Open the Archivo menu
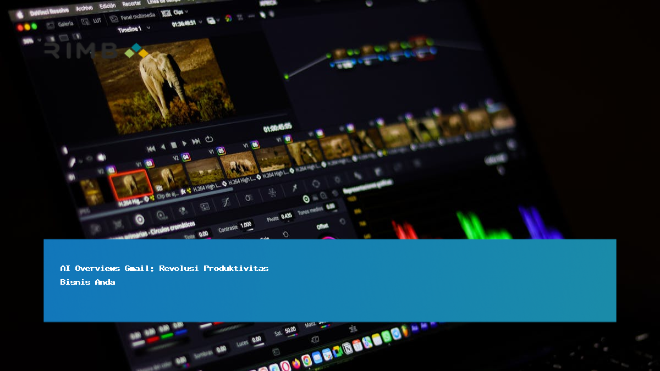 point(84,8)
